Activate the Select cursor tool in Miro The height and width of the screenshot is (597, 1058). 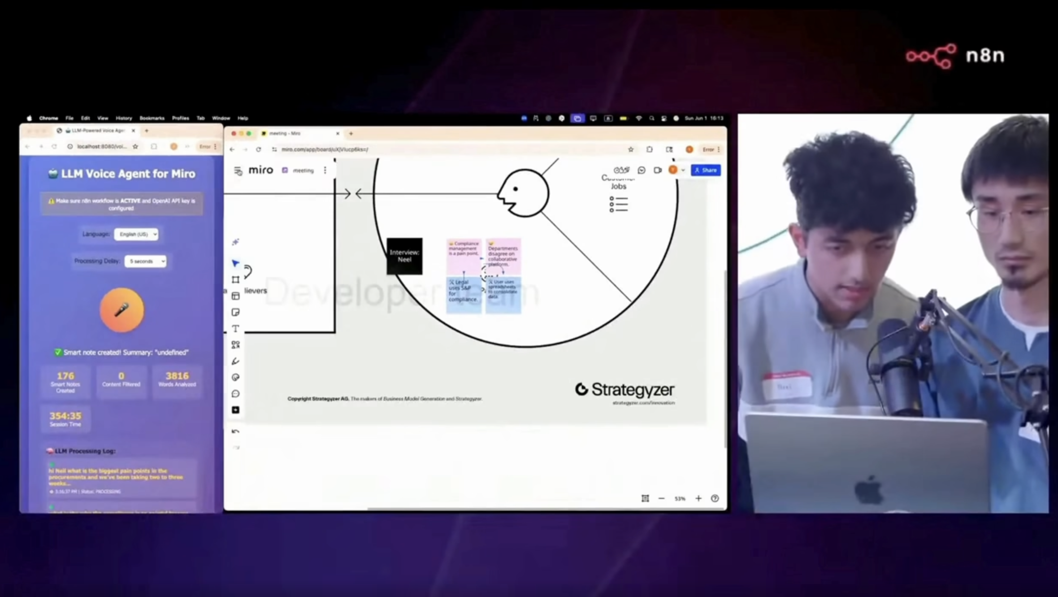(x=235, y=263)
